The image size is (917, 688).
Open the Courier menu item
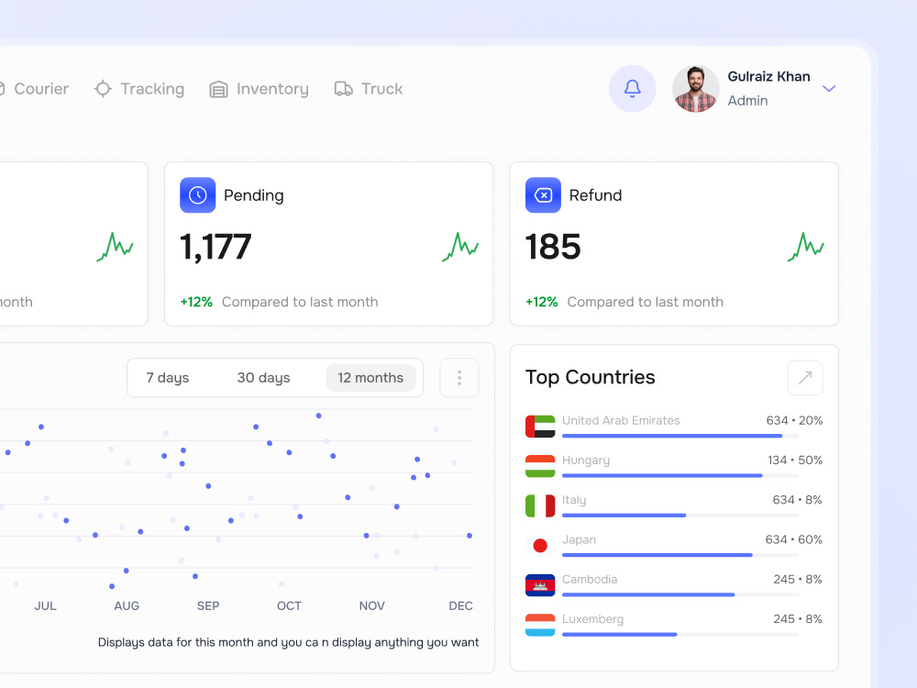[x=41, y=89]
